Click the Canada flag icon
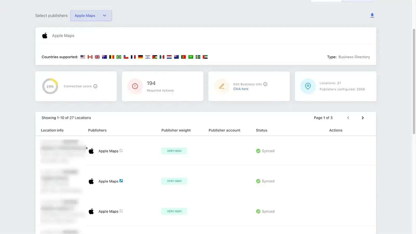This screenshot has height=234, width=416. 90,57
